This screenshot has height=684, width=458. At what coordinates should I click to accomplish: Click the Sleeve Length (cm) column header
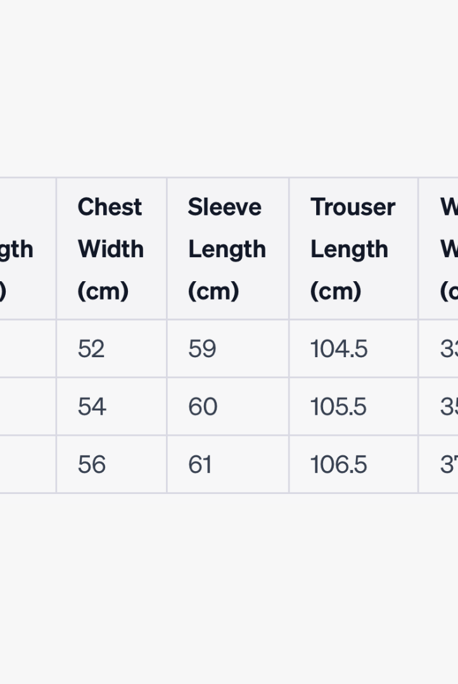227,249
